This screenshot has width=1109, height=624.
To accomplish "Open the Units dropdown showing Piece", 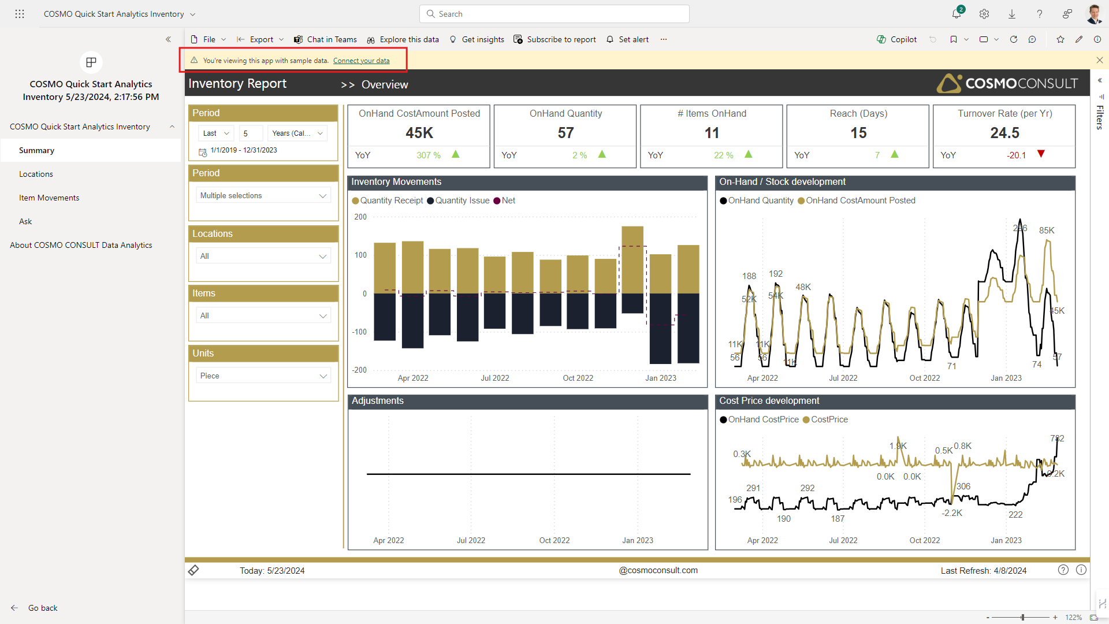I will pyautogui.click(x=263, y=375).
